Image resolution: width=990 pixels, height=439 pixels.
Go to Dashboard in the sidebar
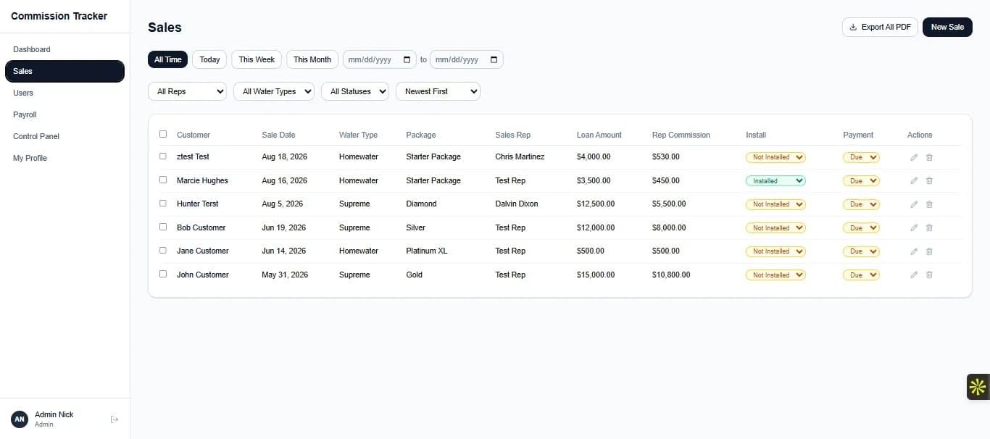coord(65,49)
